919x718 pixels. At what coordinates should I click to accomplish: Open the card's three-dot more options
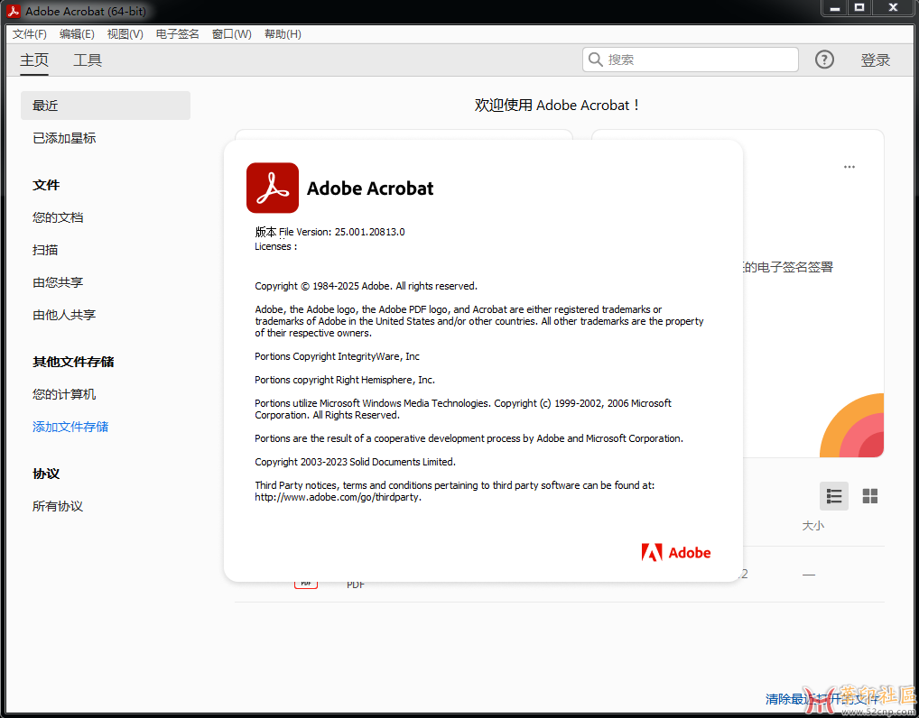coord(849,167)
